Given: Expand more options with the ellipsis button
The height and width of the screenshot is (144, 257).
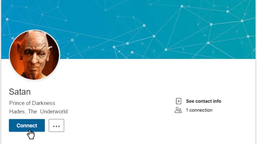Looking at the screenshot, I should [56, 126].
